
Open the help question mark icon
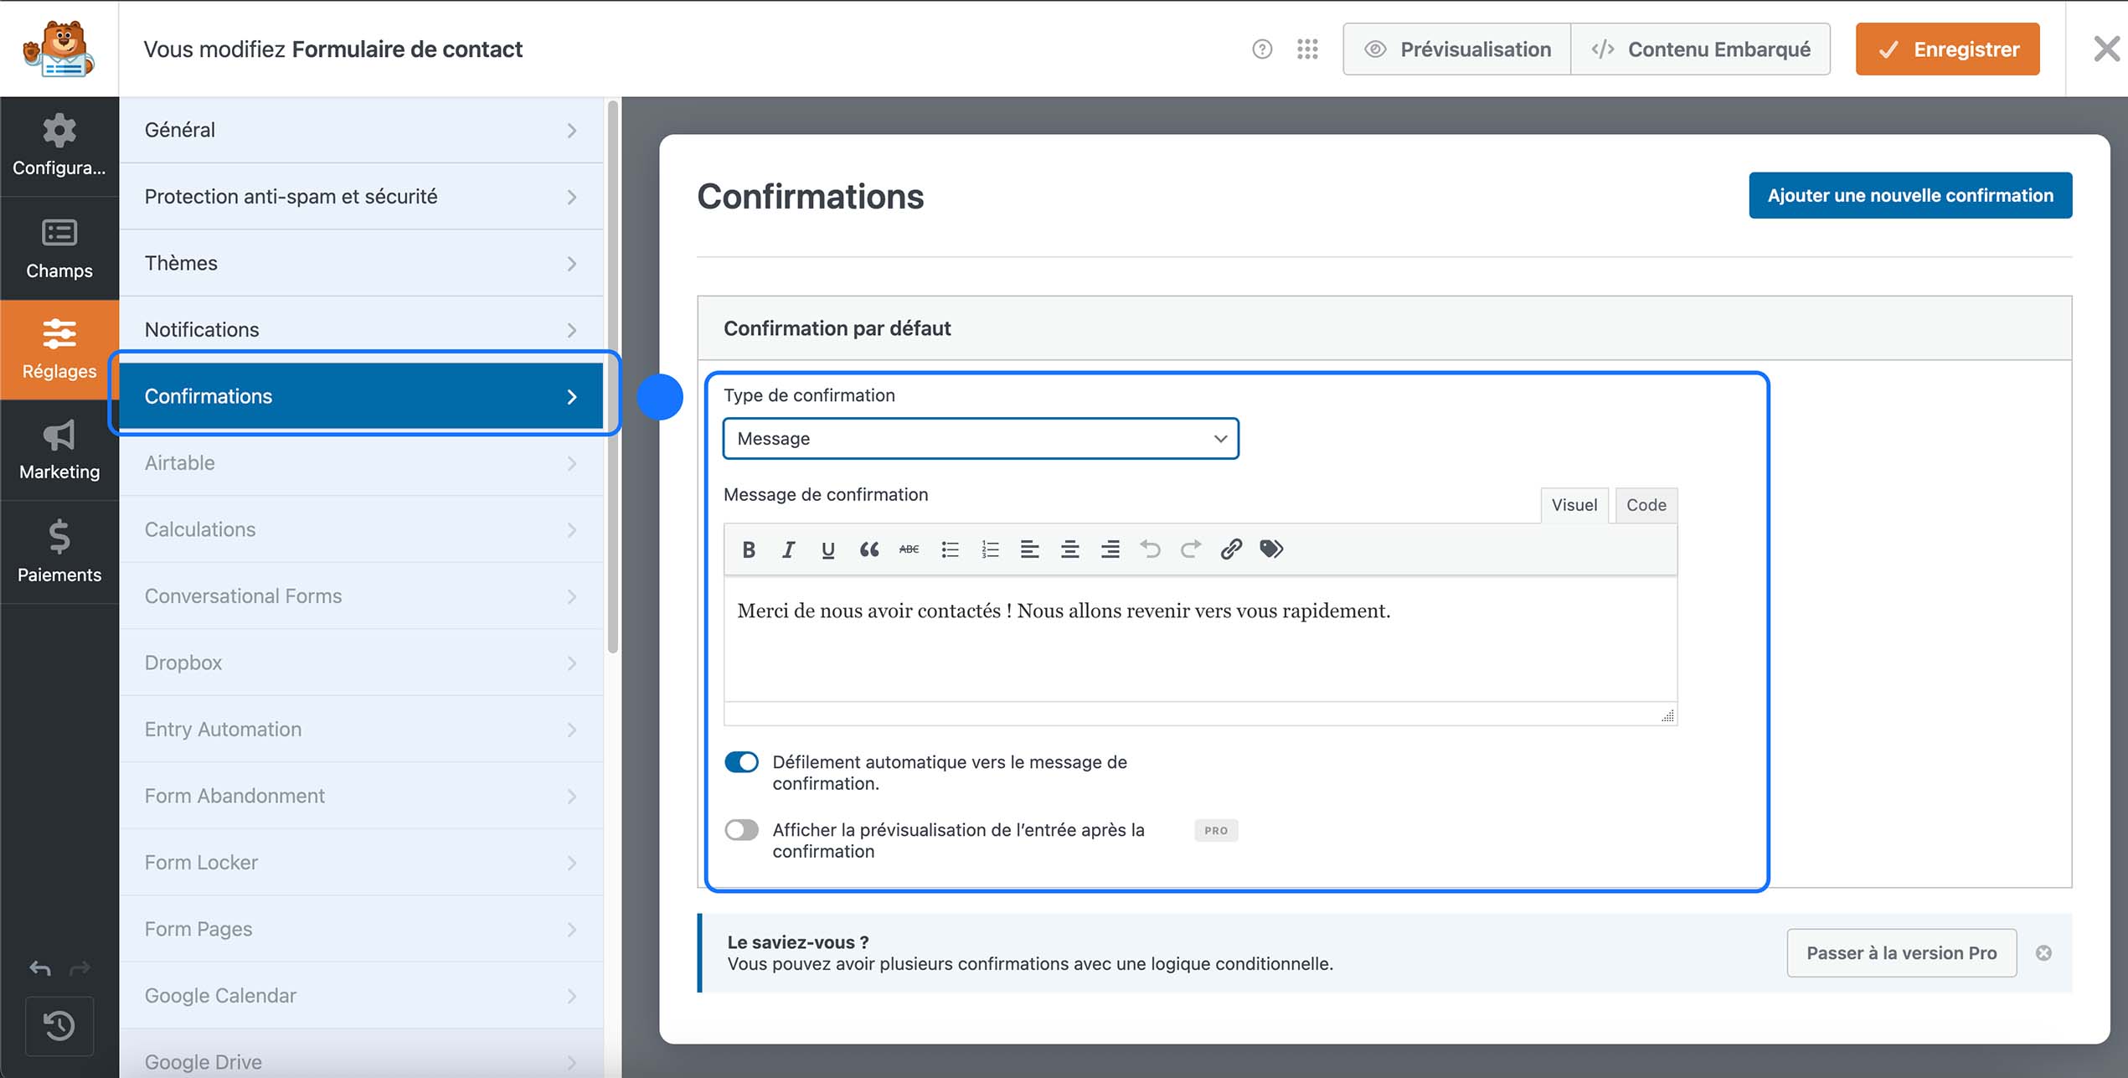(x=1261, y=49)
